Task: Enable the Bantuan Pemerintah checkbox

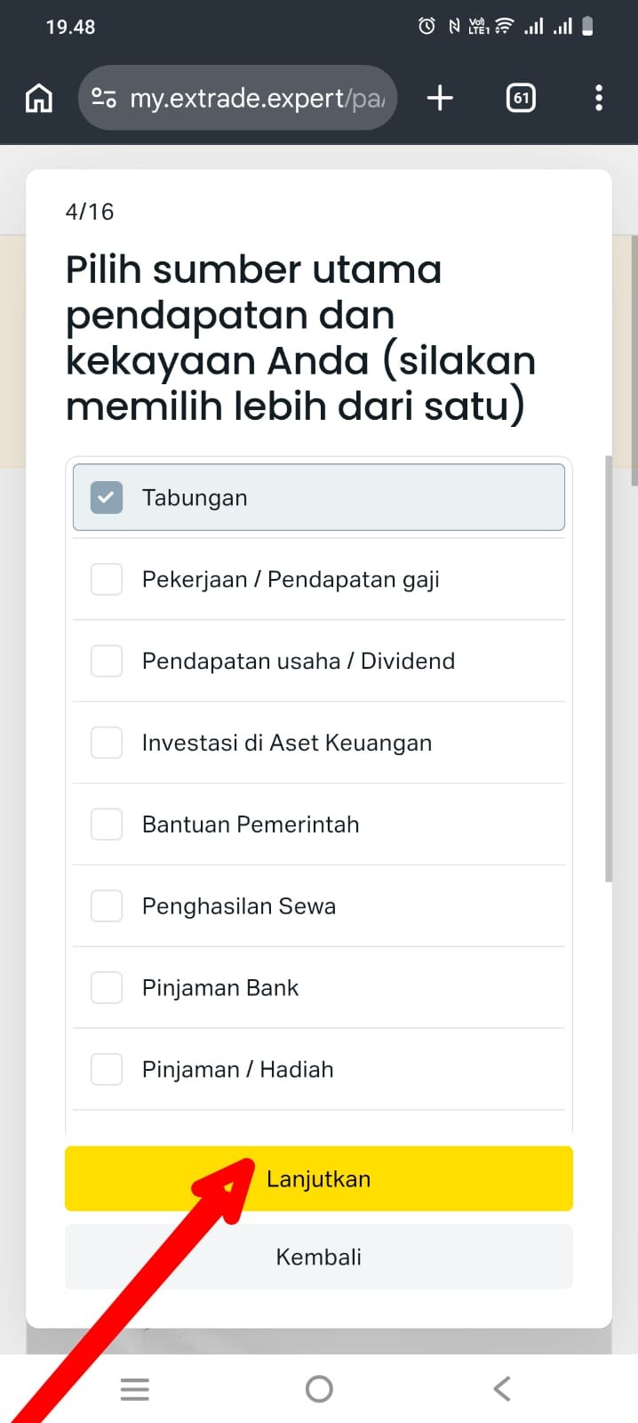Action: click(107, 825)
